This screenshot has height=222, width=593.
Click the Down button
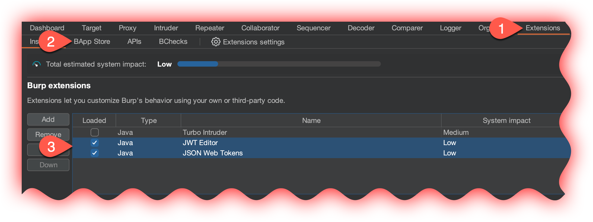(48, 165)
